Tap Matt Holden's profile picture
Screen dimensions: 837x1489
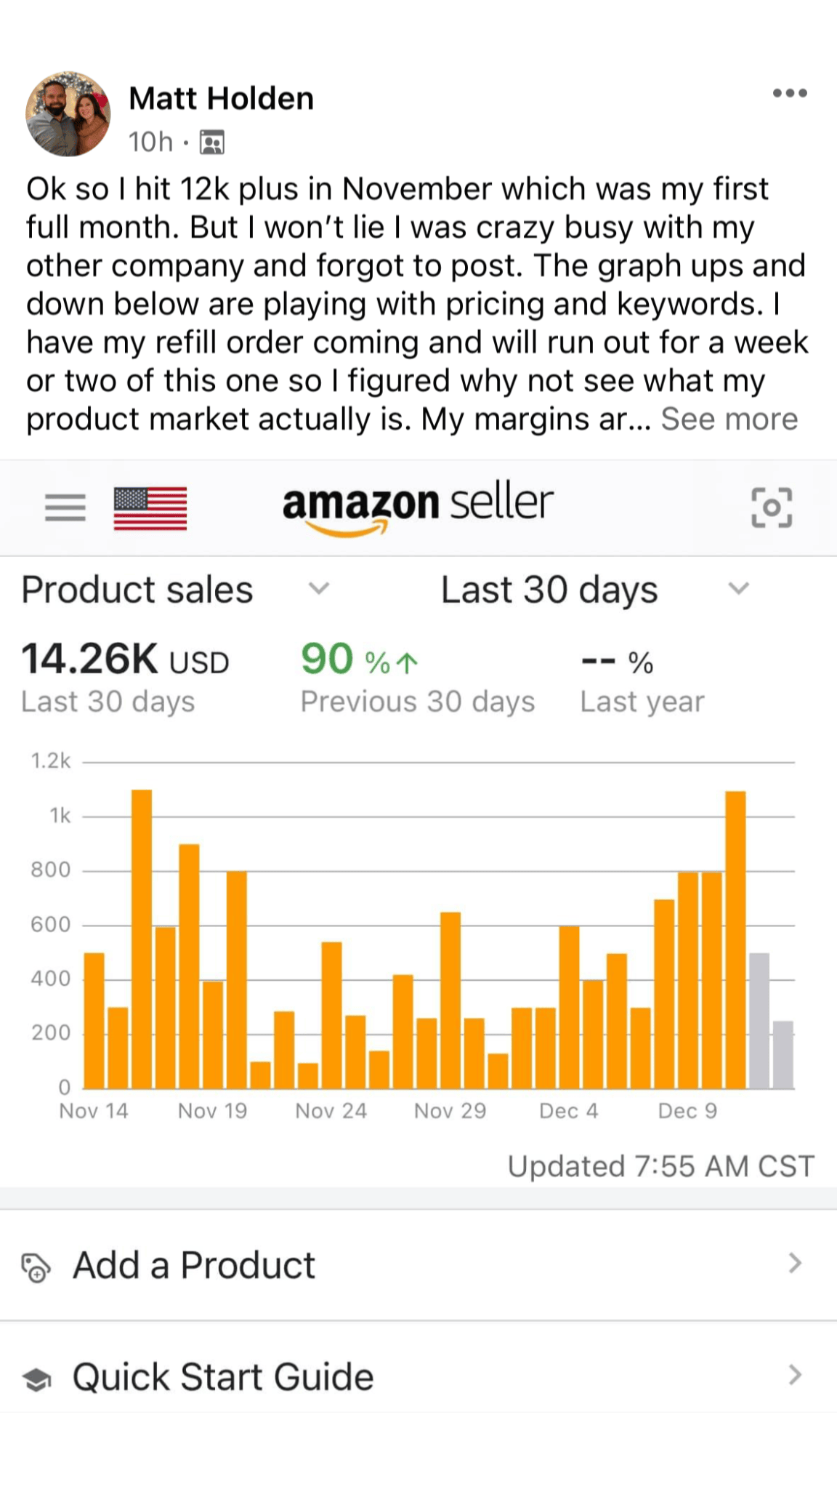click(x=68, y=113)
